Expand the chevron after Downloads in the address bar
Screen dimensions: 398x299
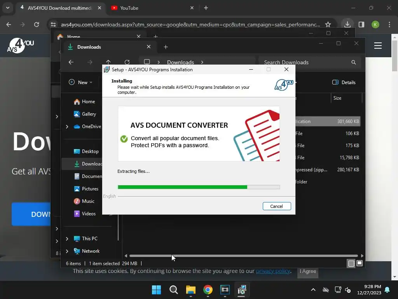click(202, 62)
